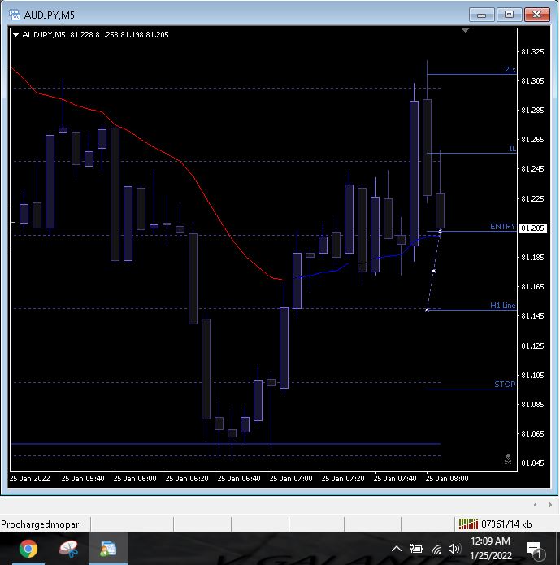Minimize the AUDJPY,M5 chart window
This screenshot has width=560, height=565.
click(481, 15)
